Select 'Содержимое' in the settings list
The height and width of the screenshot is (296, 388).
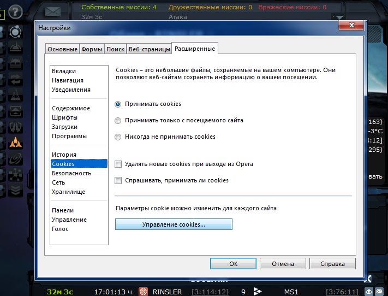pos(79,108)
